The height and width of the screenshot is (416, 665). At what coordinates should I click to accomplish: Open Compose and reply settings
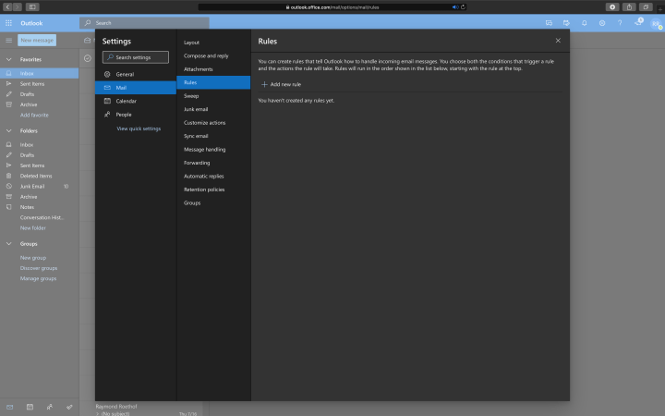pyautogui.click(x=206, y=55)
